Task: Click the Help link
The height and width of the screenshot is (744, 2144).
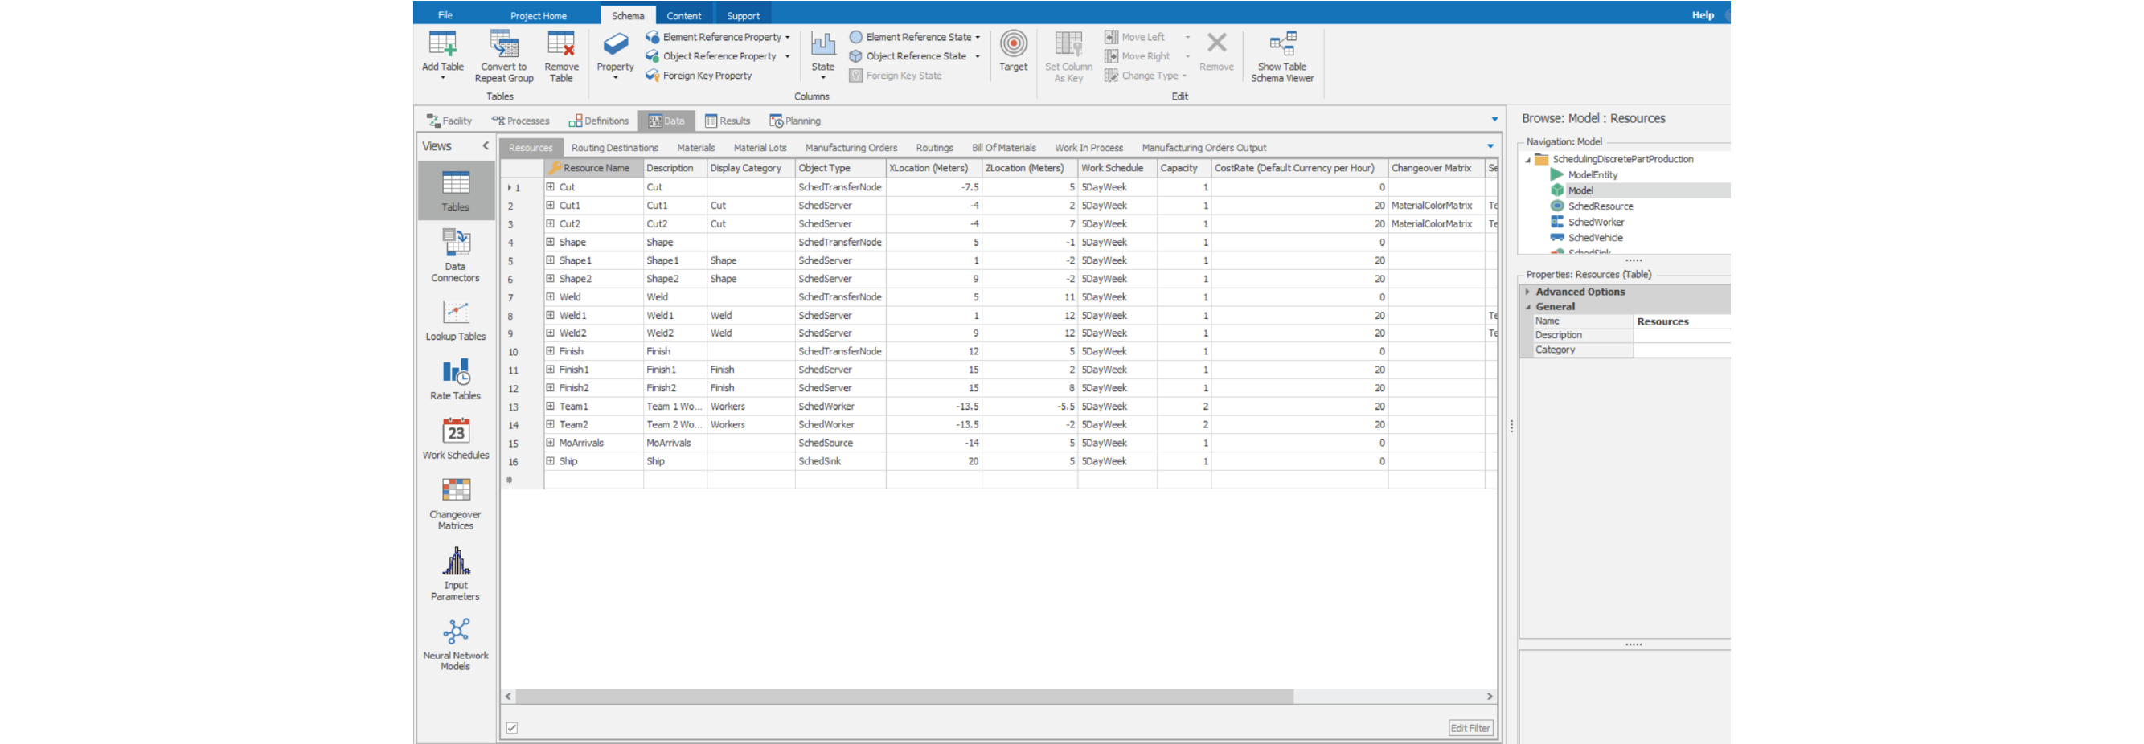Action: click(x=1702, y=15)
